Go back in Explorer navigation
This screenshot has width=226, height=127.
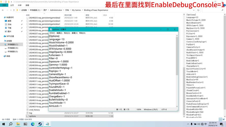pyautogui.click(x=3, y=10)
